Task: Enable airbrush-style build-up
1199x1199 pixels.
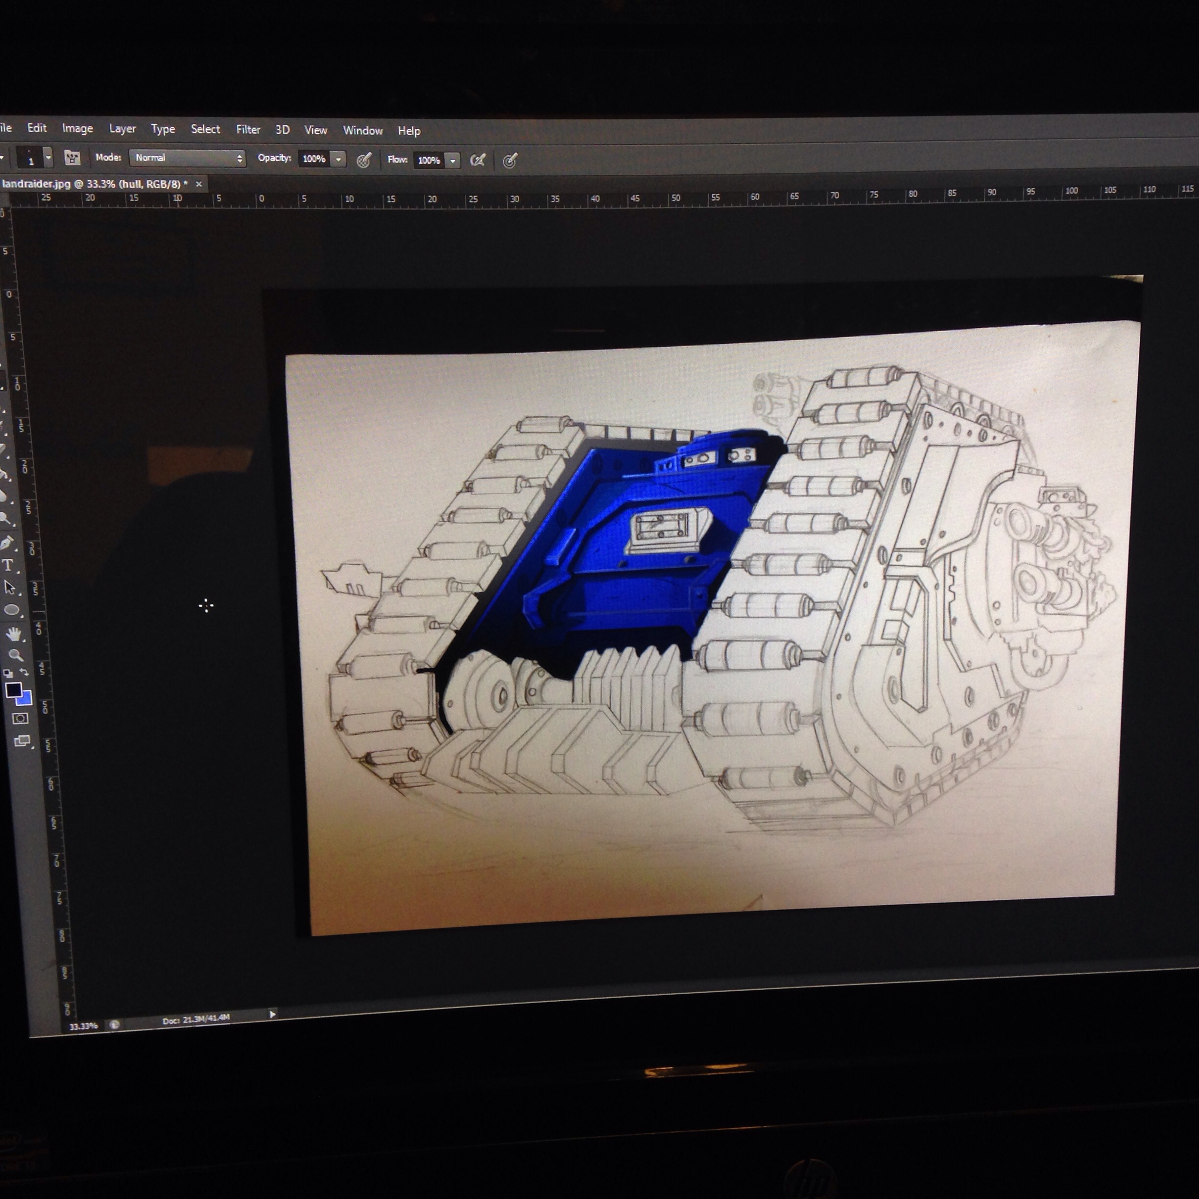Action: click(477, 161)
